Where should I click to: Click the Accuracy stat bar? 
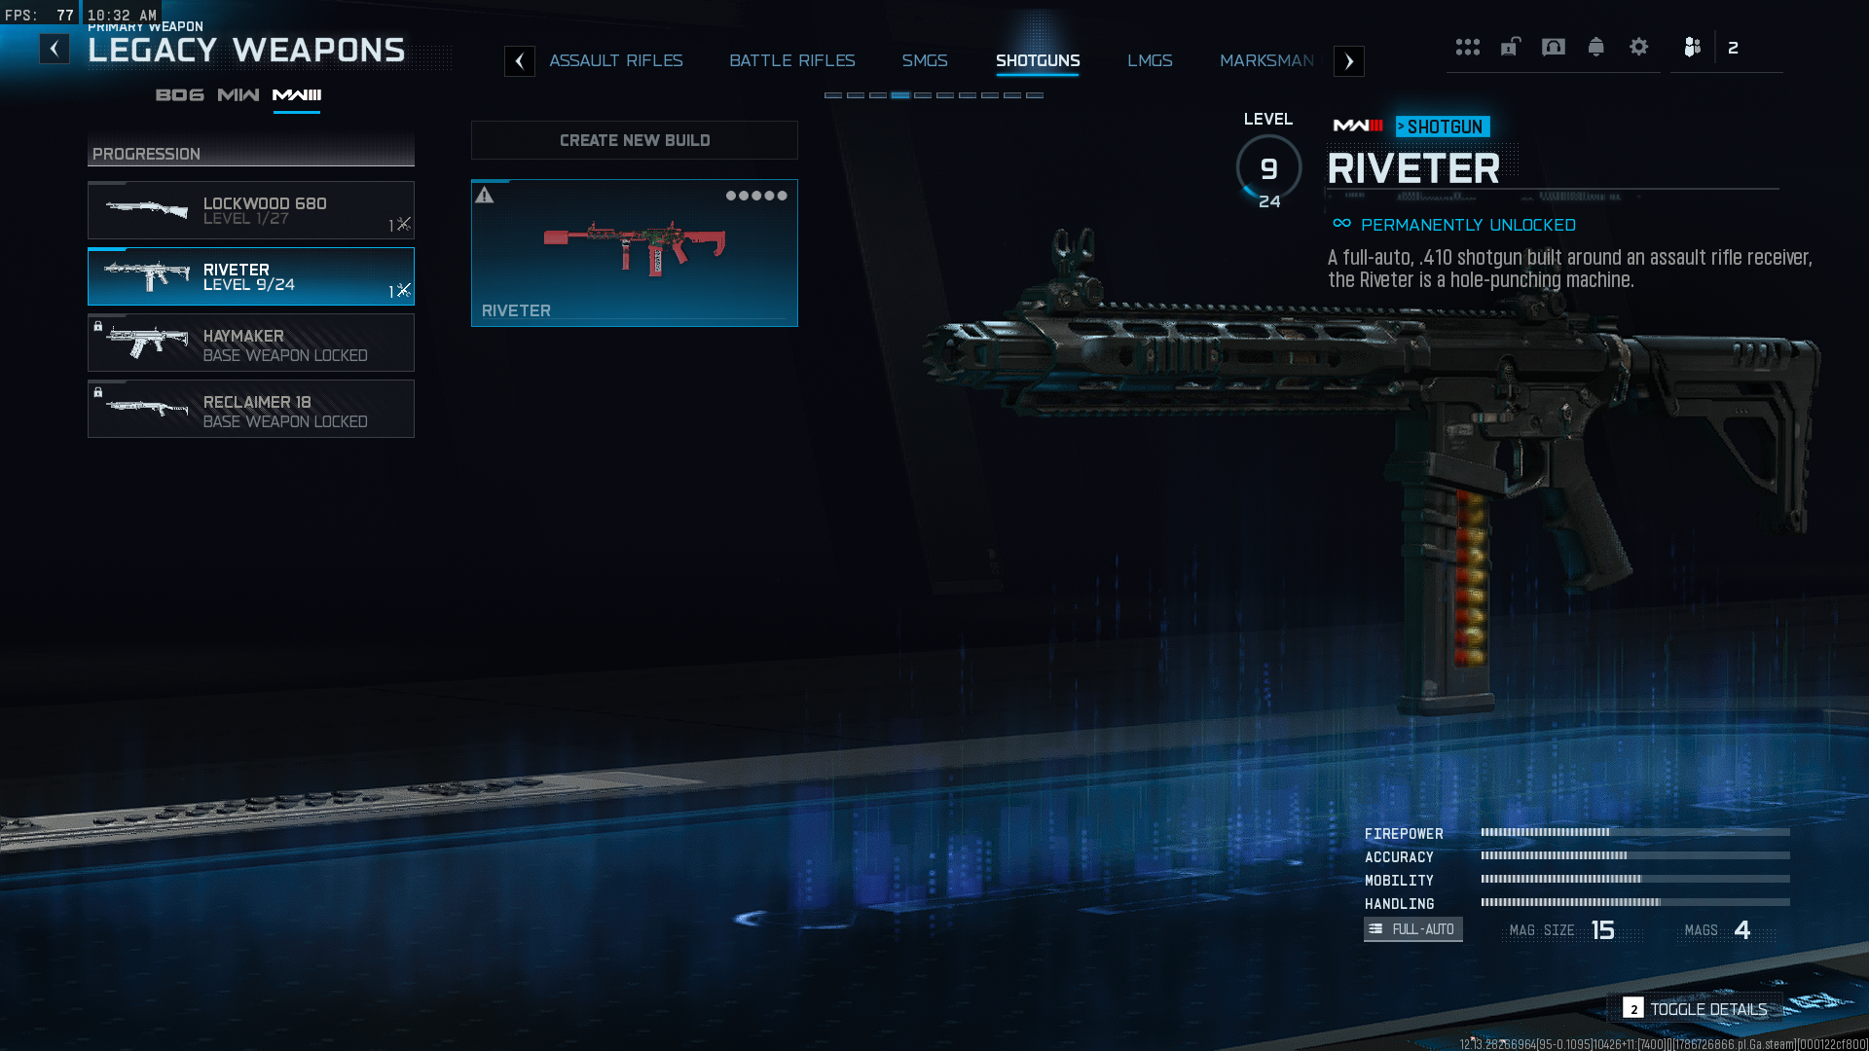[x=1635, y=856]
